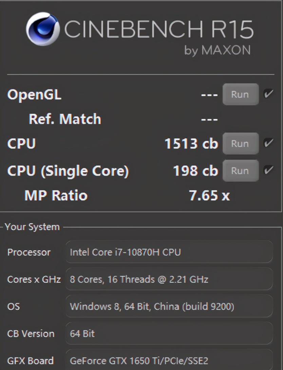Click the Cinebench sphere logo icon
Screen dimensions: 283x370
42,29
